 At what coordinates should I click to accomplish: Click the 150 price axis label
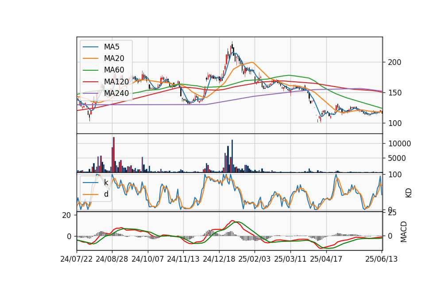[x=394, y=93]
